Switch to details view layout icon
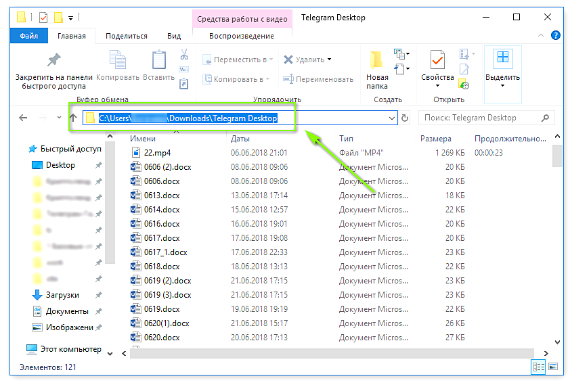The height and width of the screenshot is (389, 570). (x=538, y=367)
